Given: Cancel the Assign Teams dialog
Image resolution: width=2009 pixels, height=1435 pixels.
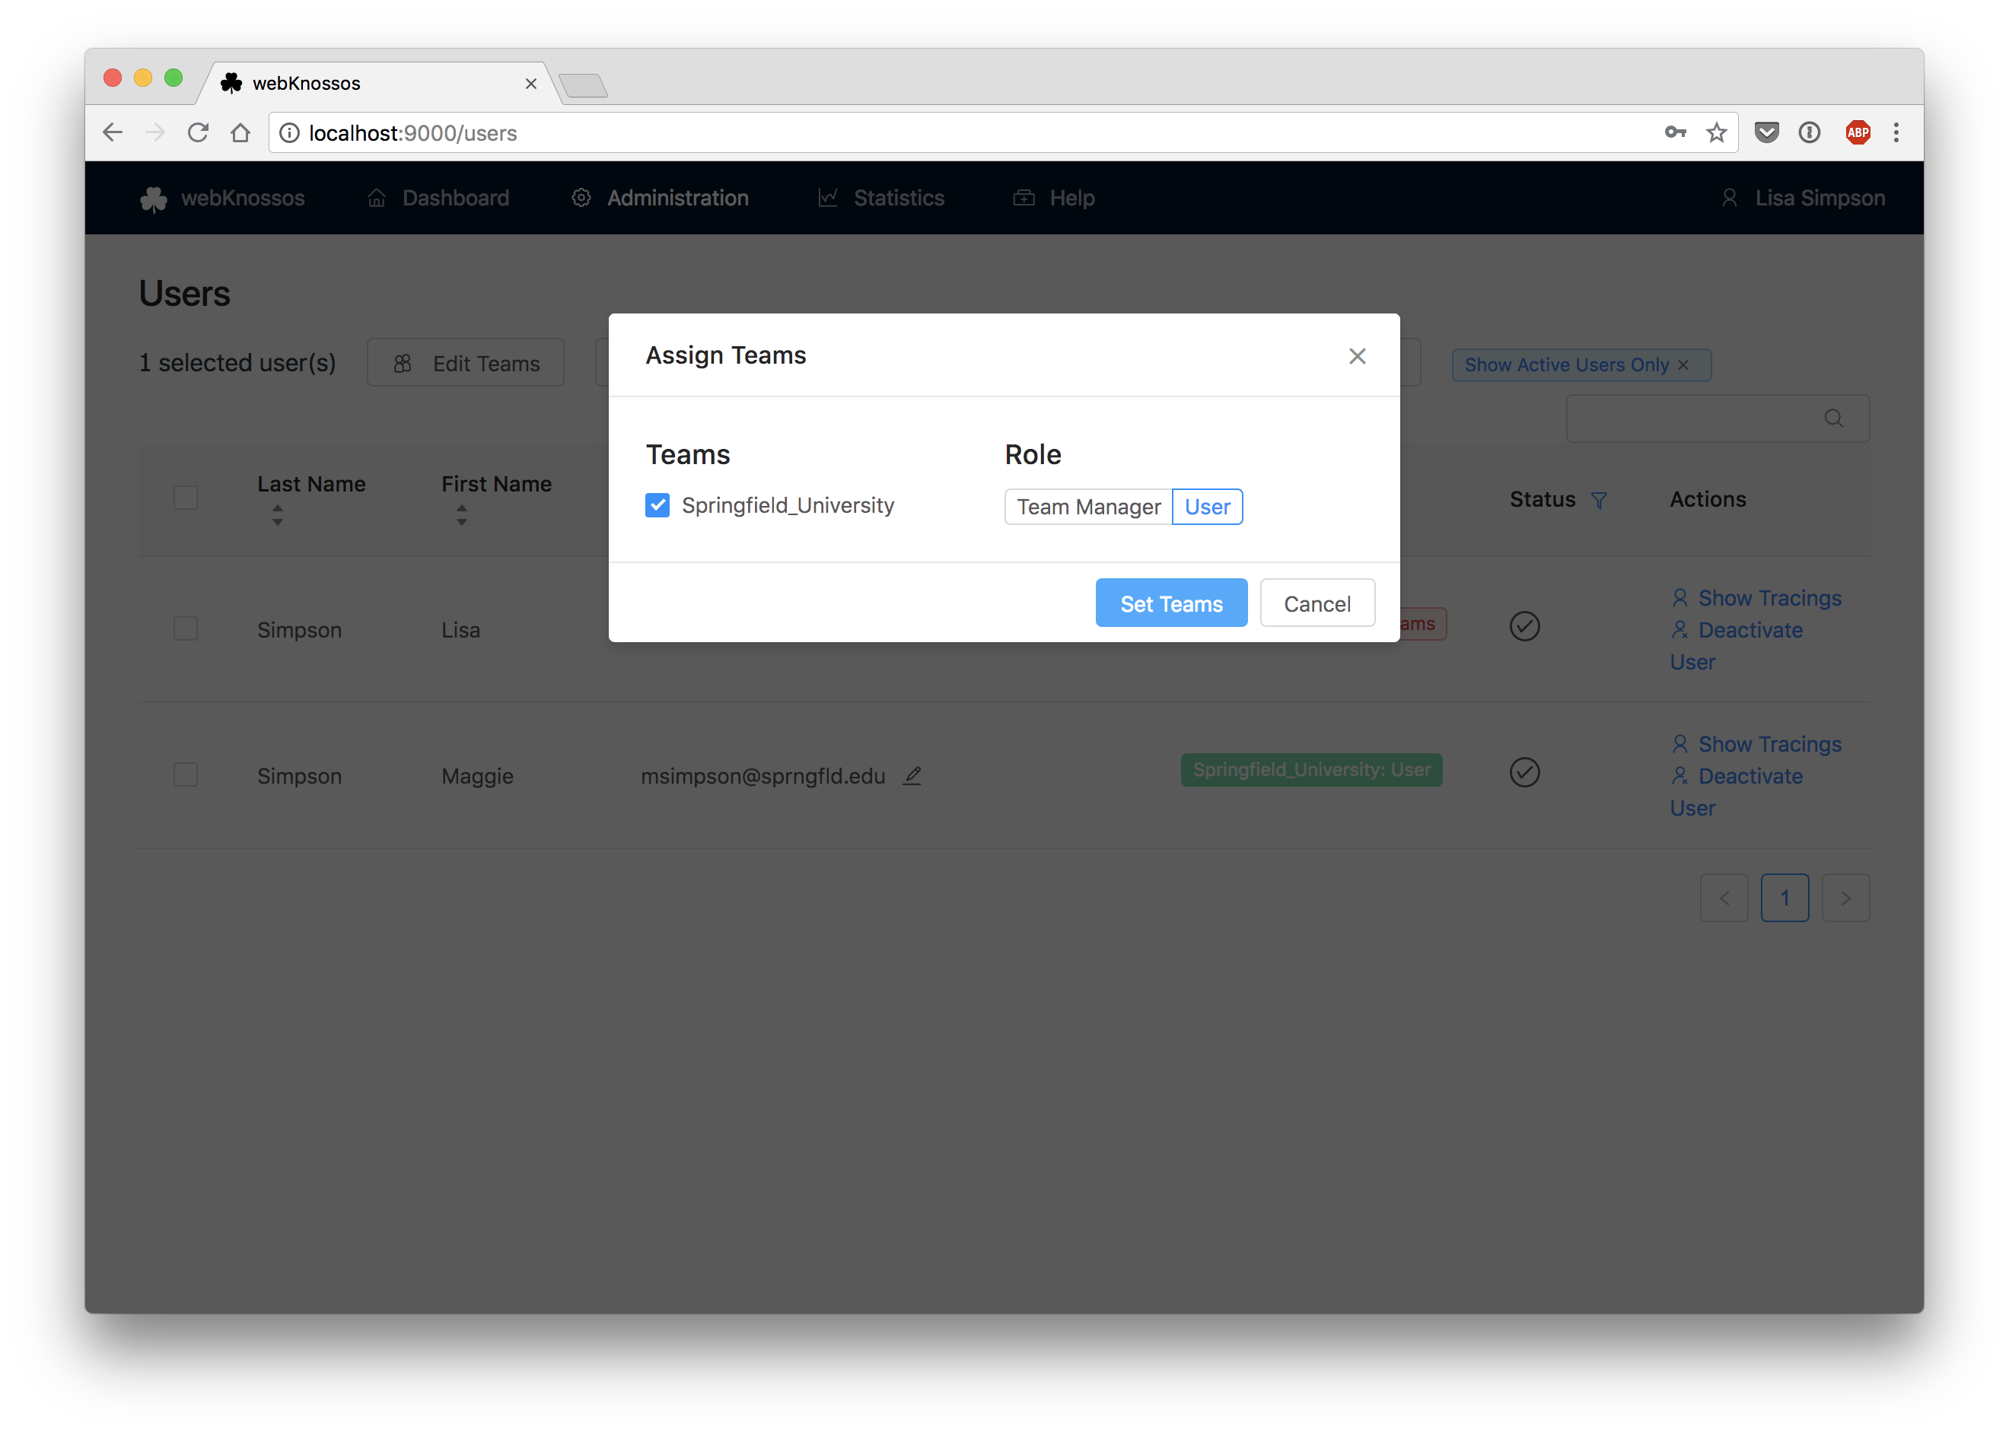Looking at the screenshot, I should point(1317,603).
